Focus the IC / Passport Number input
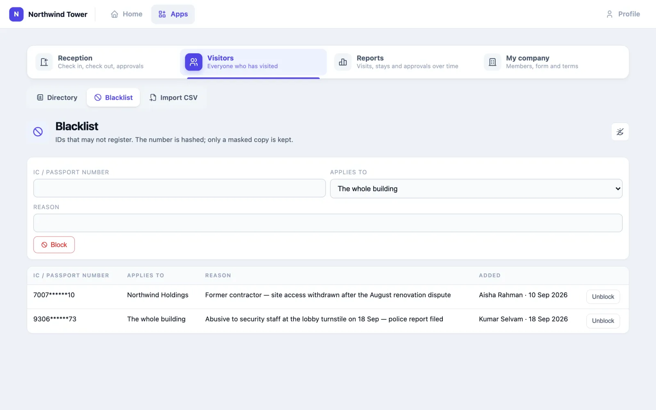Image resolution: width=656 pixels, height=410 pixels. click(180, 188)
